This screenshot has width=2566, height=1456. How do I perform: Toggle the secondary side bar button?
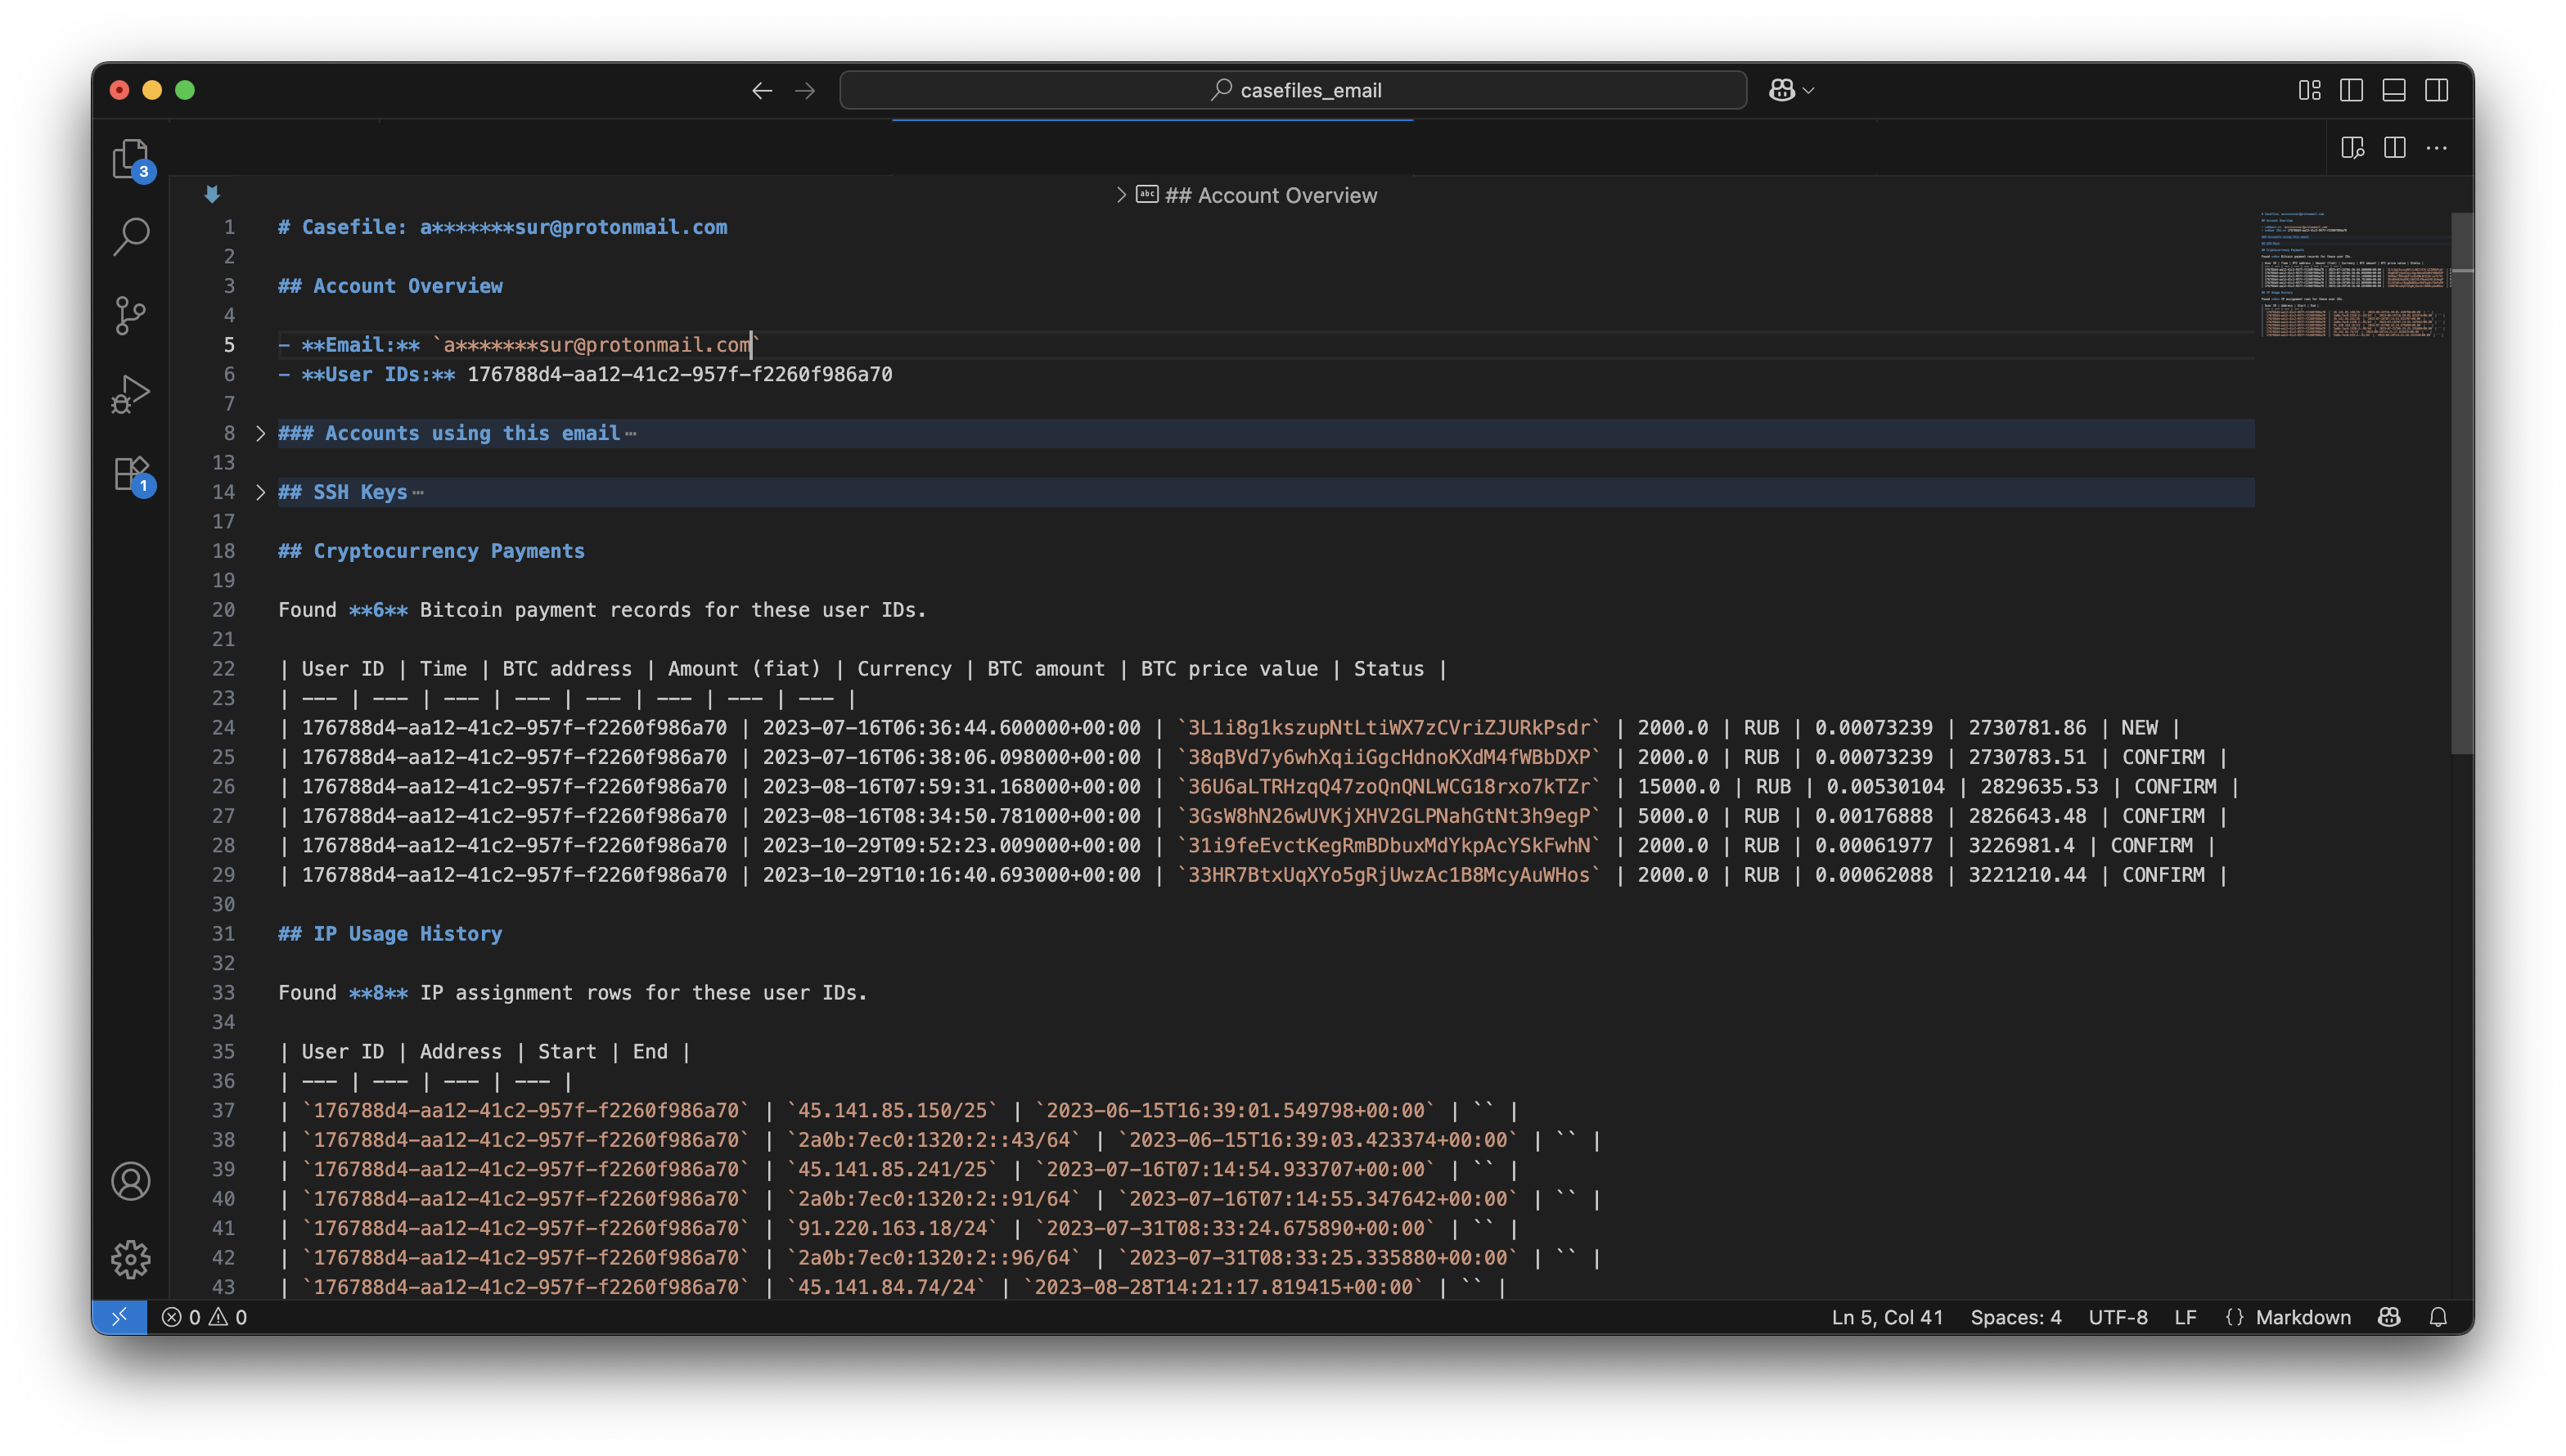[2437, 90]
